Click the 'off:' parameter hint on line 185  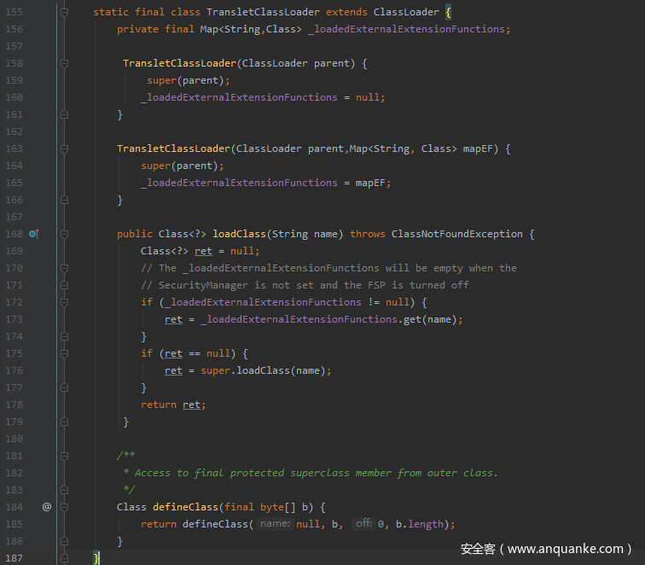coord(363,524)
